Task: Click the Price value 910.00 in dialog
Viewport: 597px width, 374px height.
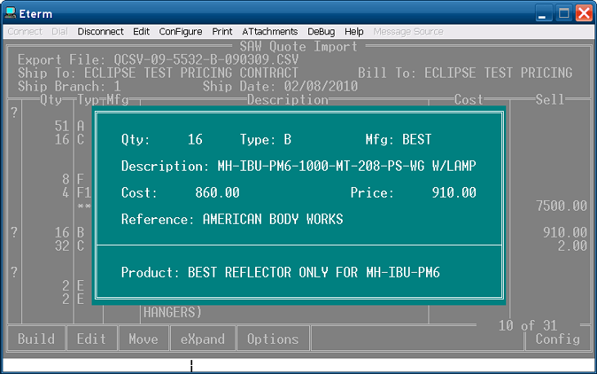Action: pyautogui.click(x=454, y=193)
